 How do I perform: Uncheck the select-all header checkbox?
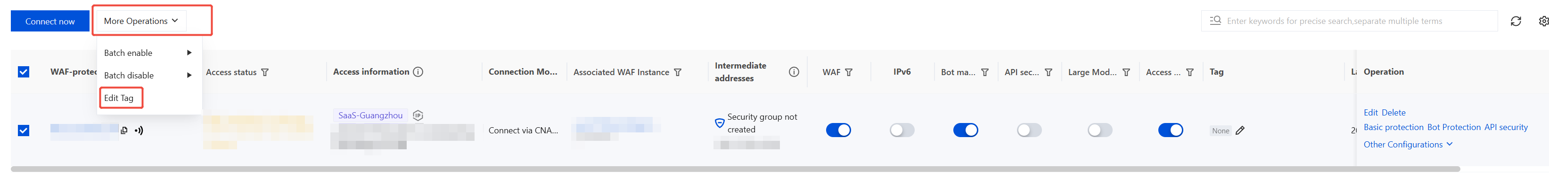(24, 72)
